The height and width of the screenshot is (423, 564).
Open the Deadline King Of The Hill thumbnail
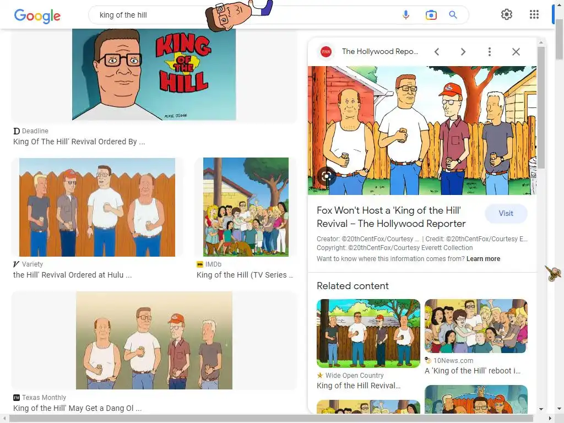click(x=154, y=74)
